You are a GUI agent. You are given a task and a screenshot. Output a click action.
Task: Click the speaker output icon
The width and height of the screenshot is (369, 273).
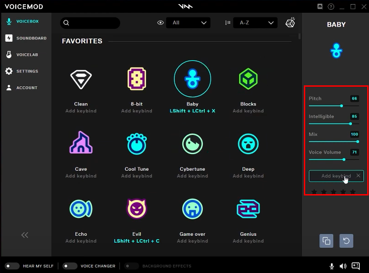(x=343, y=266)
